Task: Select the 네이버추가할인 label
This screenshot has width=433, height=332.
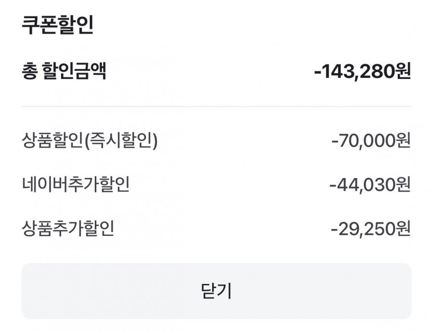Action: tap(76, 184)
